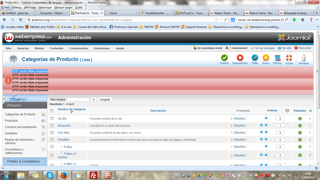This screenshot has height=180, width=320.
Task: Toggle published status for Excursión
Action: (x=300, y=126)
